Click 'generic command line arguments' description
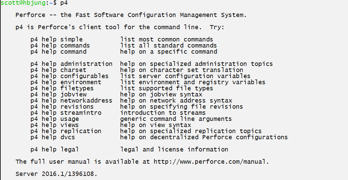This screenshot has height=180, width=348. pyautogui.click(x=176, y=119)
